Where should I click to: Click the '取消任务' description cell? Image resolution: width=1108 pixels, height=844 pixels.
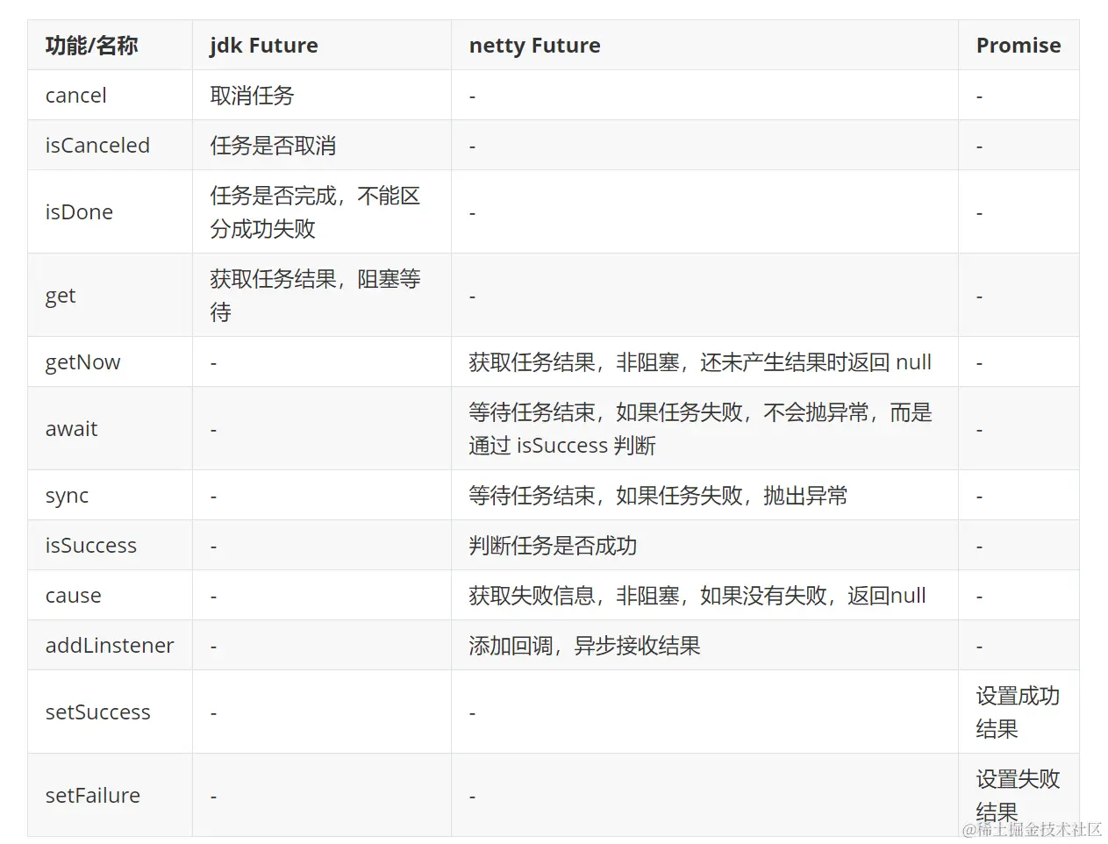pyautogui.click(x=252, y=96)
